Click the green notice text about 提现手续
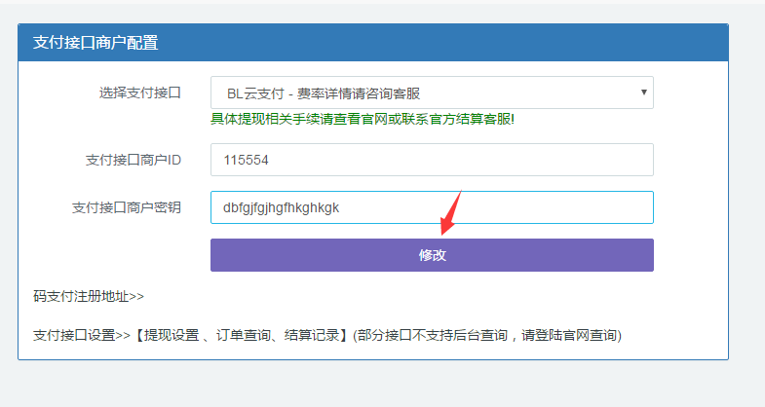Viewport: 765px width, 407px height. 362,119
